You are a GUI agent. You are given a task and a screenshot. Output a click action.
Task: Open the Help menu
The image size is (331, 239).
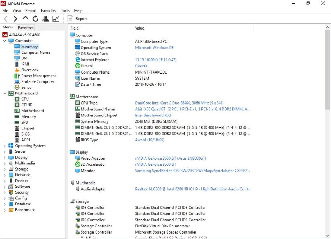pyautogui.click(x=78, y=10)
